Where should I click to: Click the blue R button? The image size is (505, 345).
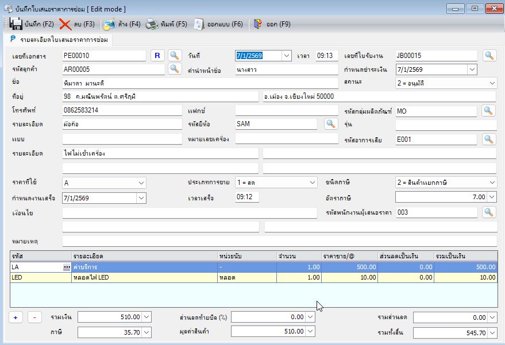click(157, 55)
